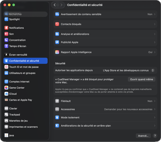The height and width of the screenshot is (142, 161).
Task: Click the Spotlight icon in sidebar
Action: click(6, 19)
